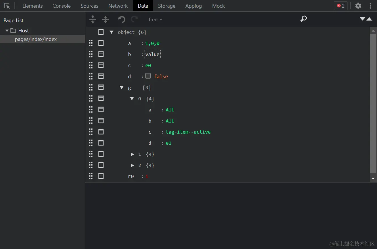Open the Sources tab
The height and width of the screenshot is (249, 377).
(x=89, y=6)
